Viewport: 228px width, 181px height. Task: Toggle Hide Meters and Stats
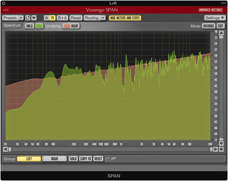click(x=125, y=18)
